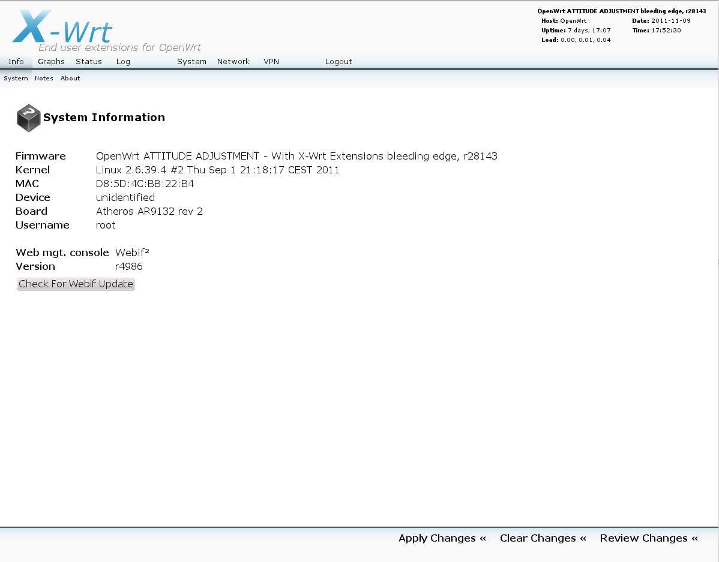Click the Load value 0.00, 0.01, 0.04
Viewport: 719px width, 562px height.
coord(586,40)
